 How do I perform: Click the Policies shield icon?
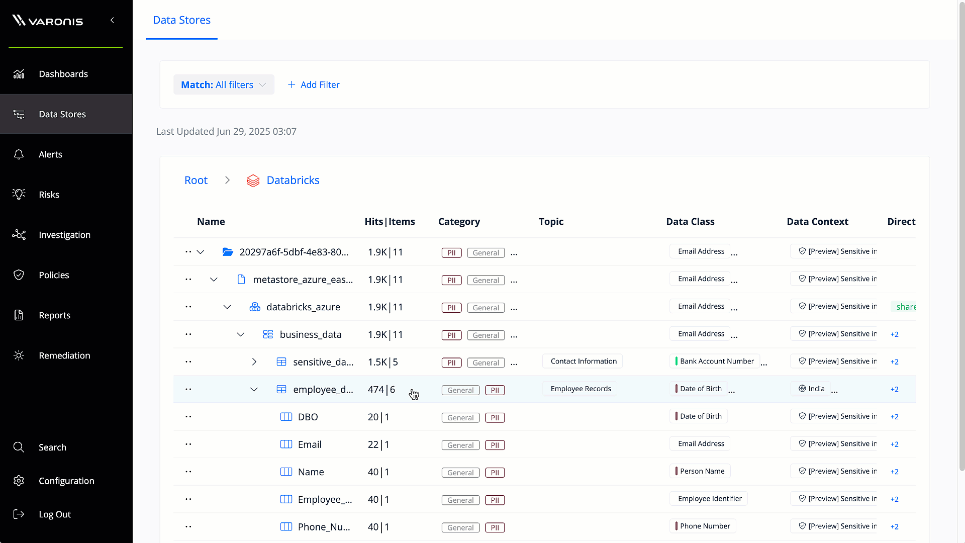click(x=19, y=275)
